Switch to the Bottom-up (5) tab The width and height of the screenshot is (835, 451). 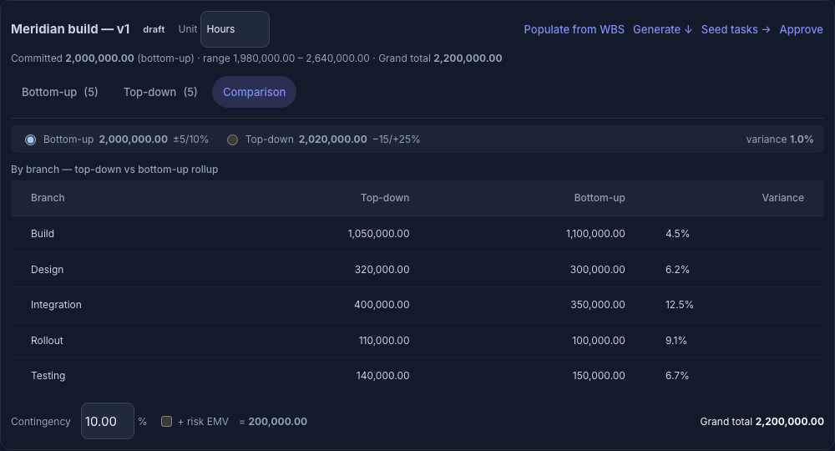tap(59, 92)
